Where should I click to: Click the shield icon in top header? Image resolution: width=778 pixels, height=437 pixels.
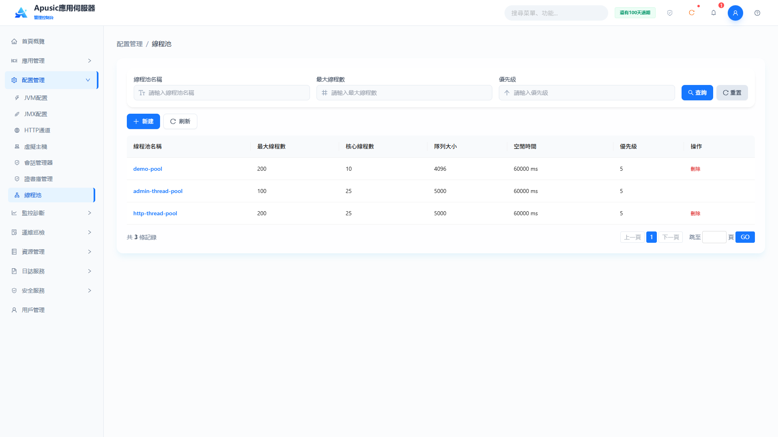coord(670,13)
